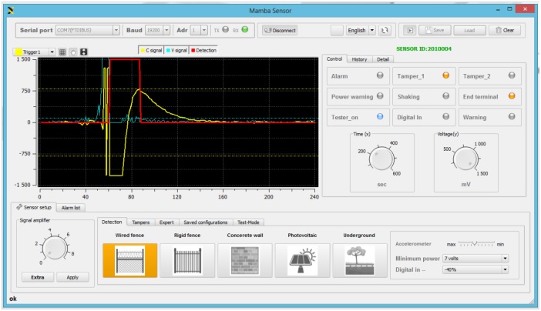Screen dimensions: 541x311
Task: Click the Voltage(y) knob
Action: click(x=465, y=159)
